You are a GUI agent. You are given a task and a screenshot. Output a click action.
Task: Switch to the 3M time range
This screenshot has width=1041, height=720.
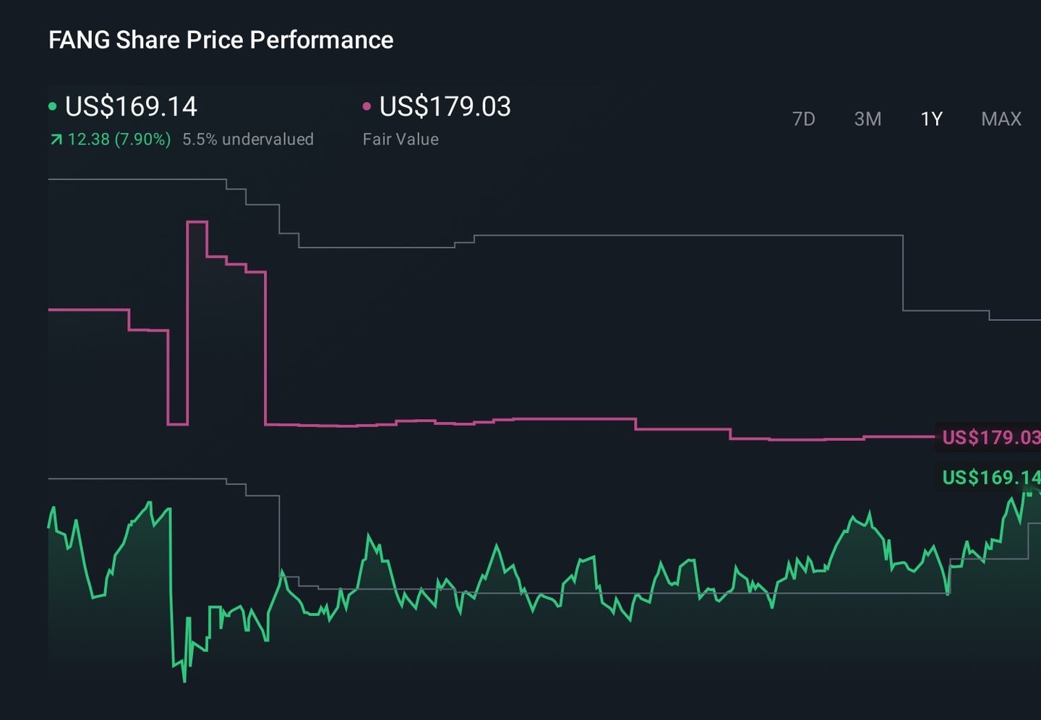867,119
